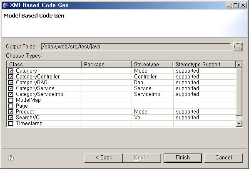The height and width of the screenshot is (169, 249).
Task: Check the Timestamp class checkbox
Action: pos(11,124)
